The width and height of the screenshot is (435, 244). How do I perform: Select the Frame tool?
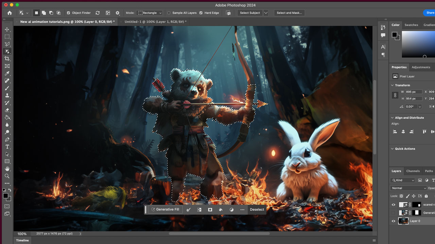click(7, 66)
